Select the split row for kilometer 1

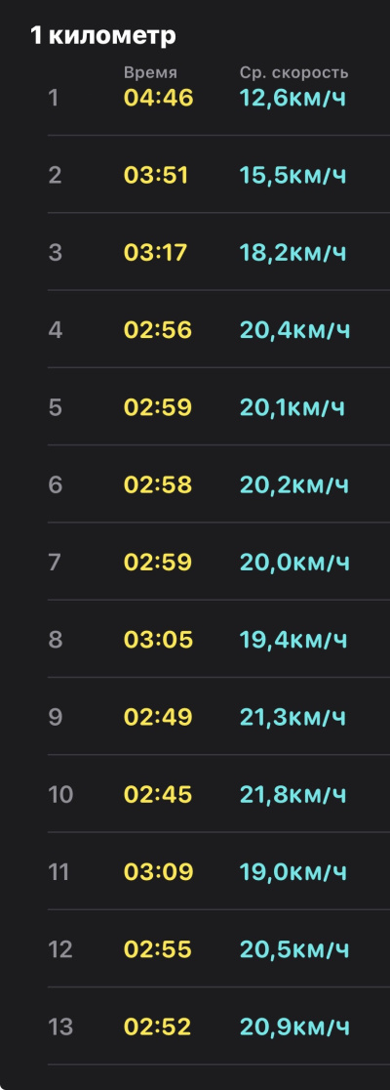218,98
